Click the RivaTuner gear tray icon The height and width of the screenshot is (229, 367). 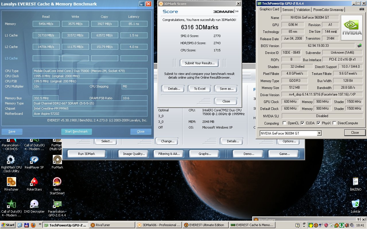click(x=336, y=225)
